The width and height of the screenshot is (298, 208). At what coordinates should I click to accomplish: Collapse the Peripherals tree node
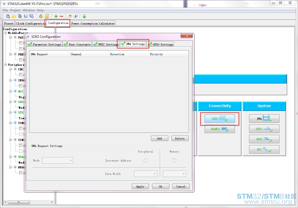pyautogui.click(x=6, y=65)
